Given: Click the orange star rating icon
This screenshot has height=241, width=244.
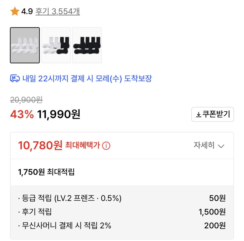Looking at the screenshot, I should tap(15, 12).
